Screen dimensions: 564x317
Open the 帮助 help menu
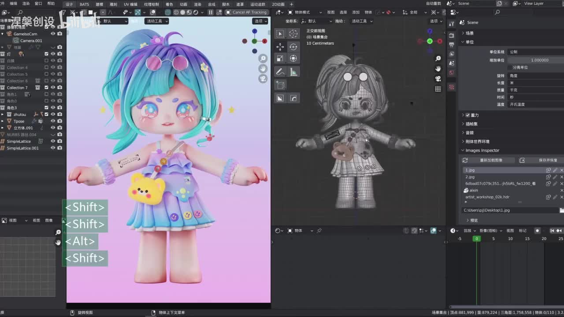(x=51, y=4)
